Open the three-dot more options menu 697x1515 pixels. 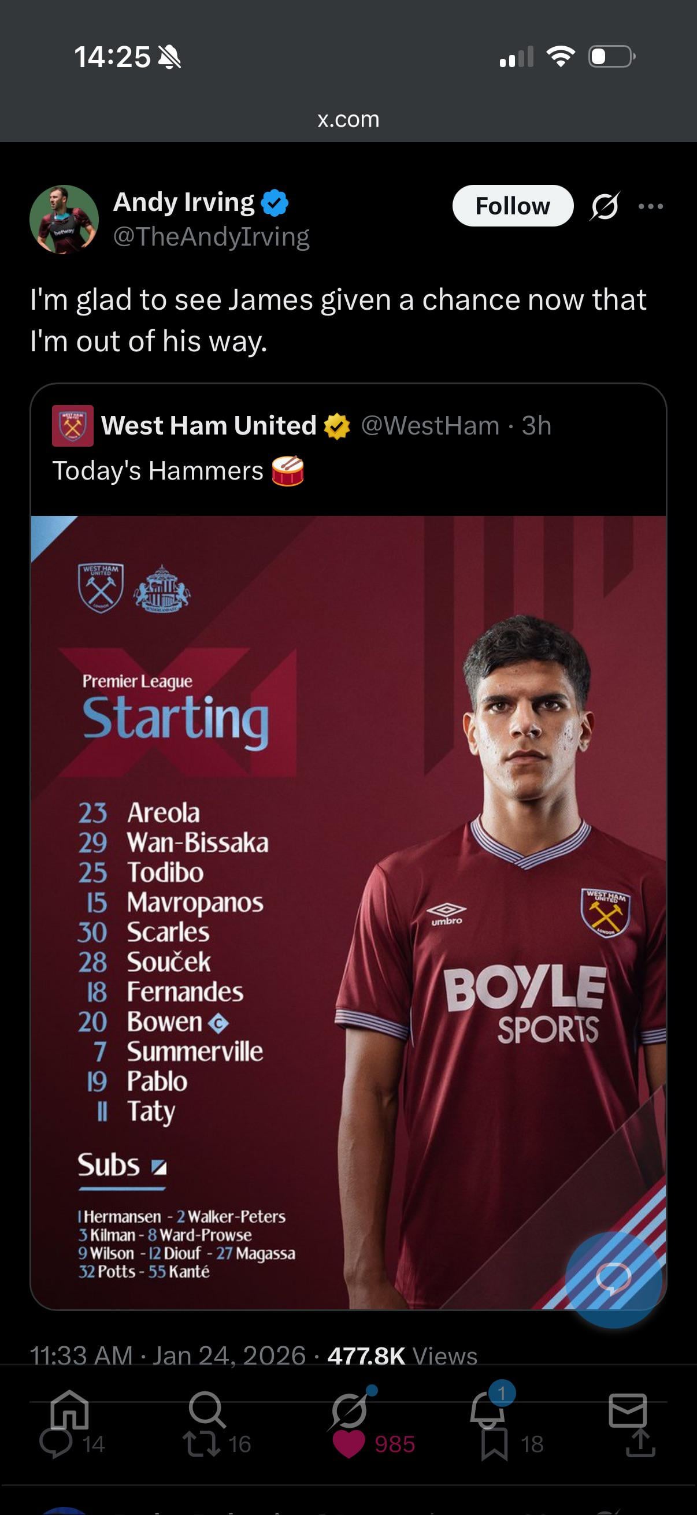click(651, 206)
